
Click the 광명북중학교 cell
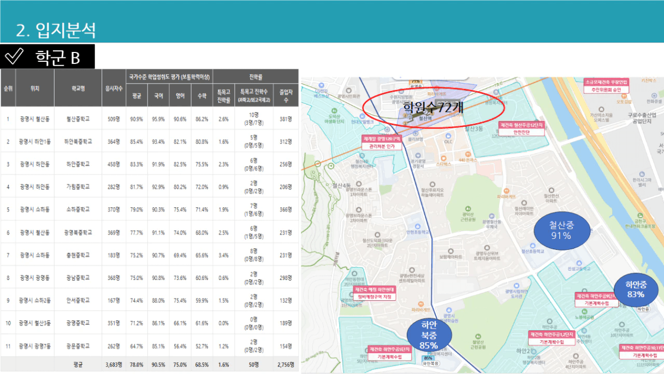(78, 232)
